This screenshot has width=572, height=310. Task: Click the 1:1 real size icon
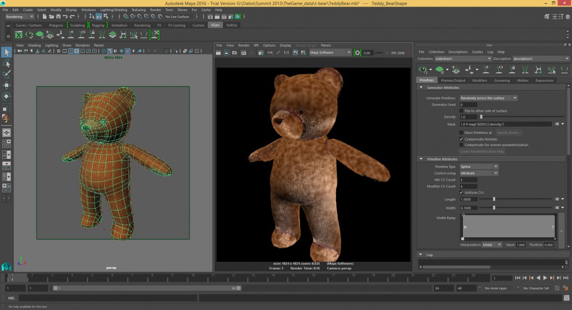pos(286,52)
